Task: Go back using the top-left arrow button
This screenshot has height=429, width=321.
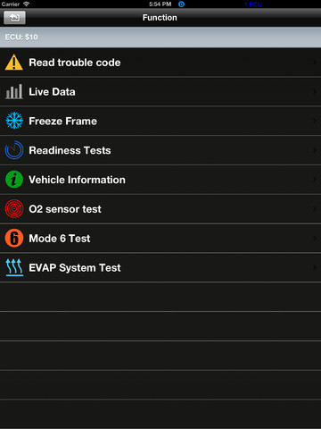Action: 14,18
